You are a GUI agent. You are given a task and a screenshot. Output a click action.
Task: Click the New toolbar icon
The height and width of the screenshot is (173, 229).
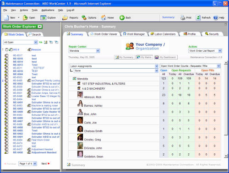[6, 18]
